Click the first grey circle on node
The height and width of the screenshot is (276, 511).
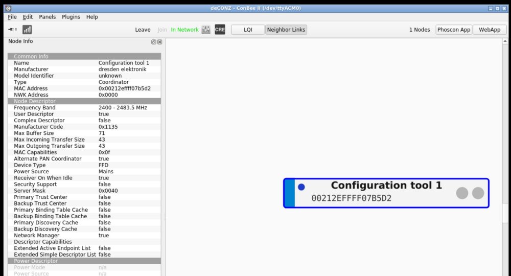462,193
